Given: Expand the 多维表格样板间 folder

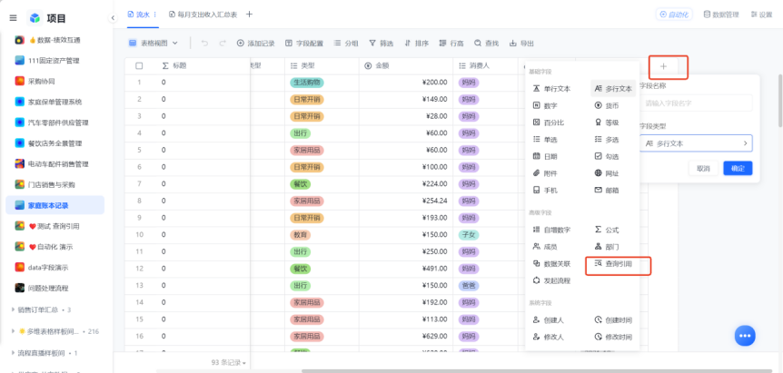Looking at the screenshot, I should [x=14, y=331].
